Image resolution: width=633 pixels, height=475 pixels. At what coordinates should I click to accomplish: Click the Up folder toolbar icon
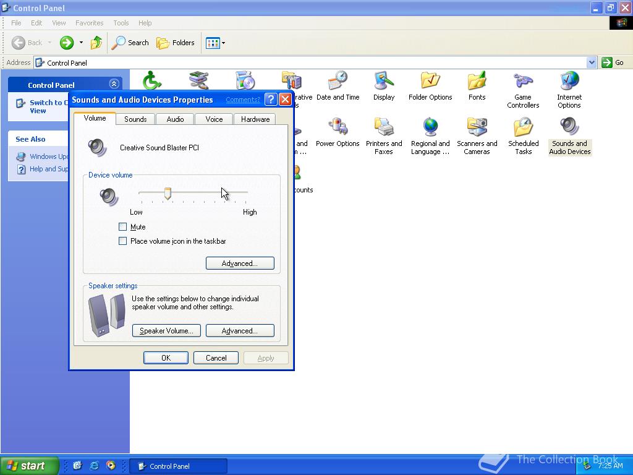(x=96, y=43)
